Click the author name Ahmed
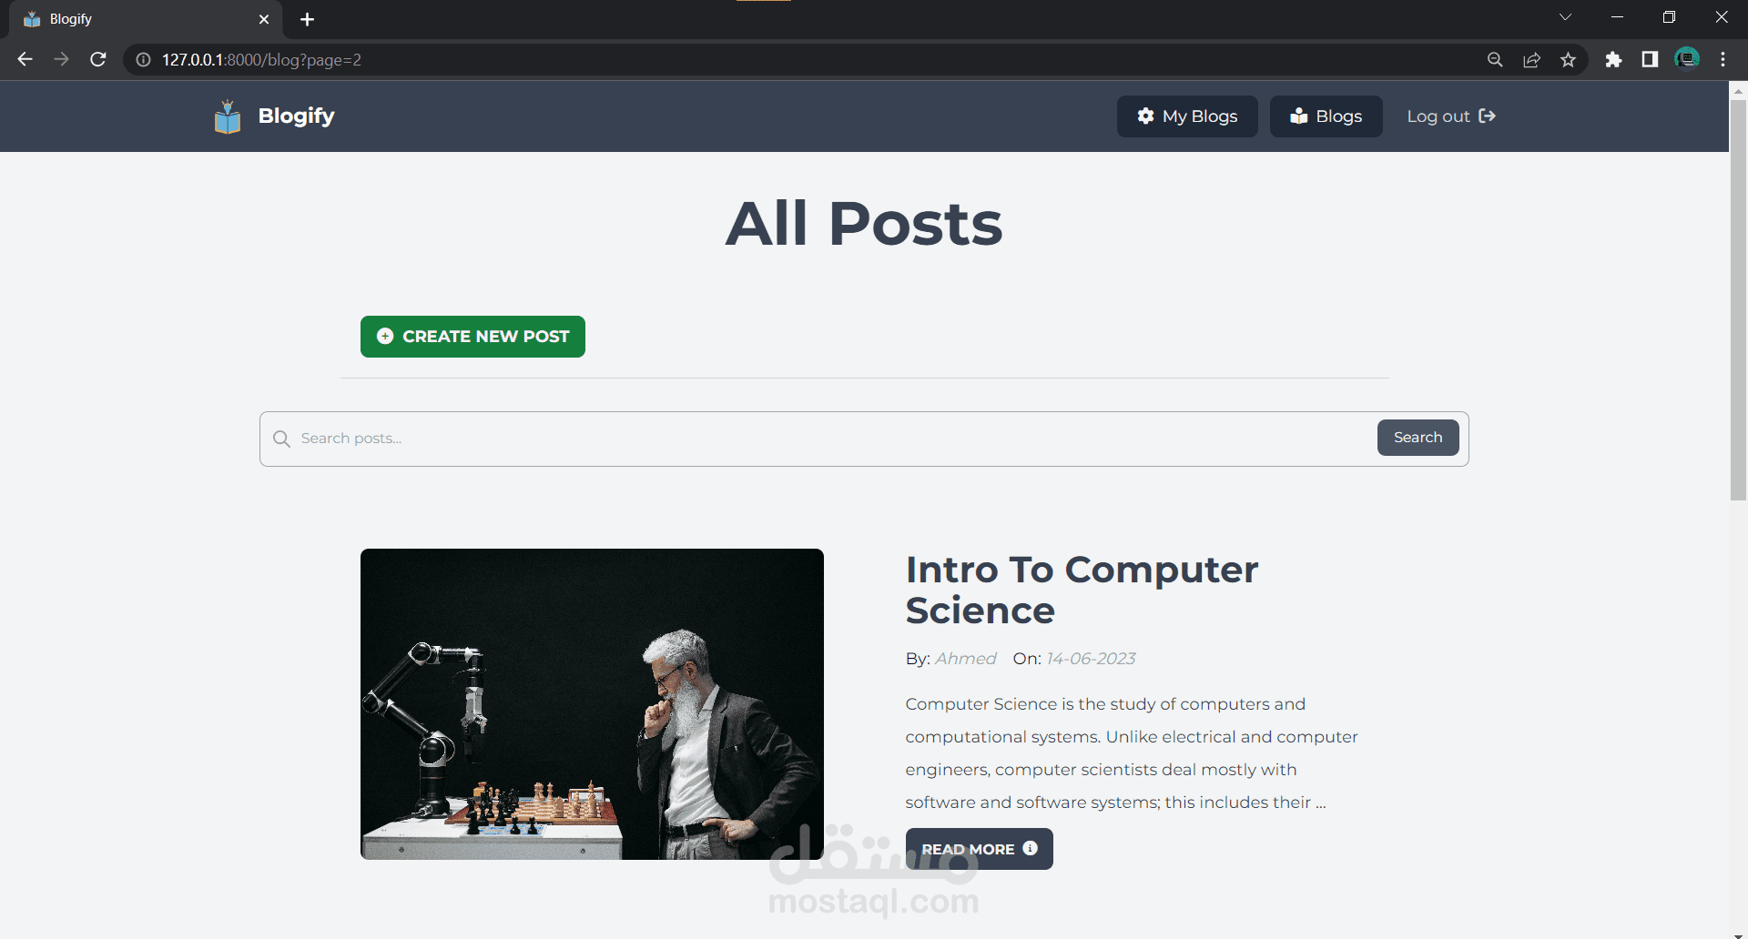 click(966, 659)
